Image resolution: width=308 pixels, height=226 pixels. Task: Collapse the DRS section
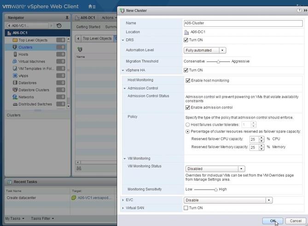point(123,40)
